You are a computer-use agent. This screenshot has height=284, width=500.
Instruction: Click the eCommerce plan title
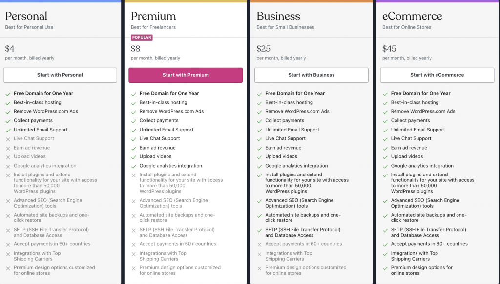tap(412, 16)
